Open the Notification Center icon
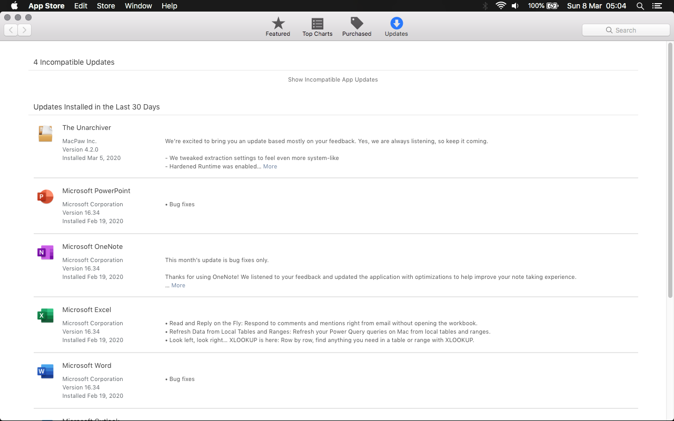 point(657,6)
